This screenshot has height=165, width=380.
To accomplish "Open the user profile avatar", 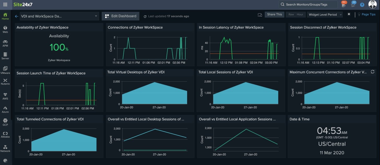I will [372, 4].
